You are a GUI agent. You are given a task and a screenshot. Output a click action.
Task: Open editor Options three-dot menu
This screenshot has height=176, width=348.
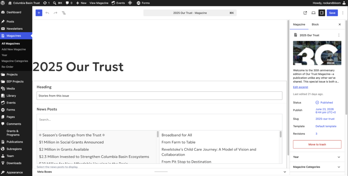343,13
